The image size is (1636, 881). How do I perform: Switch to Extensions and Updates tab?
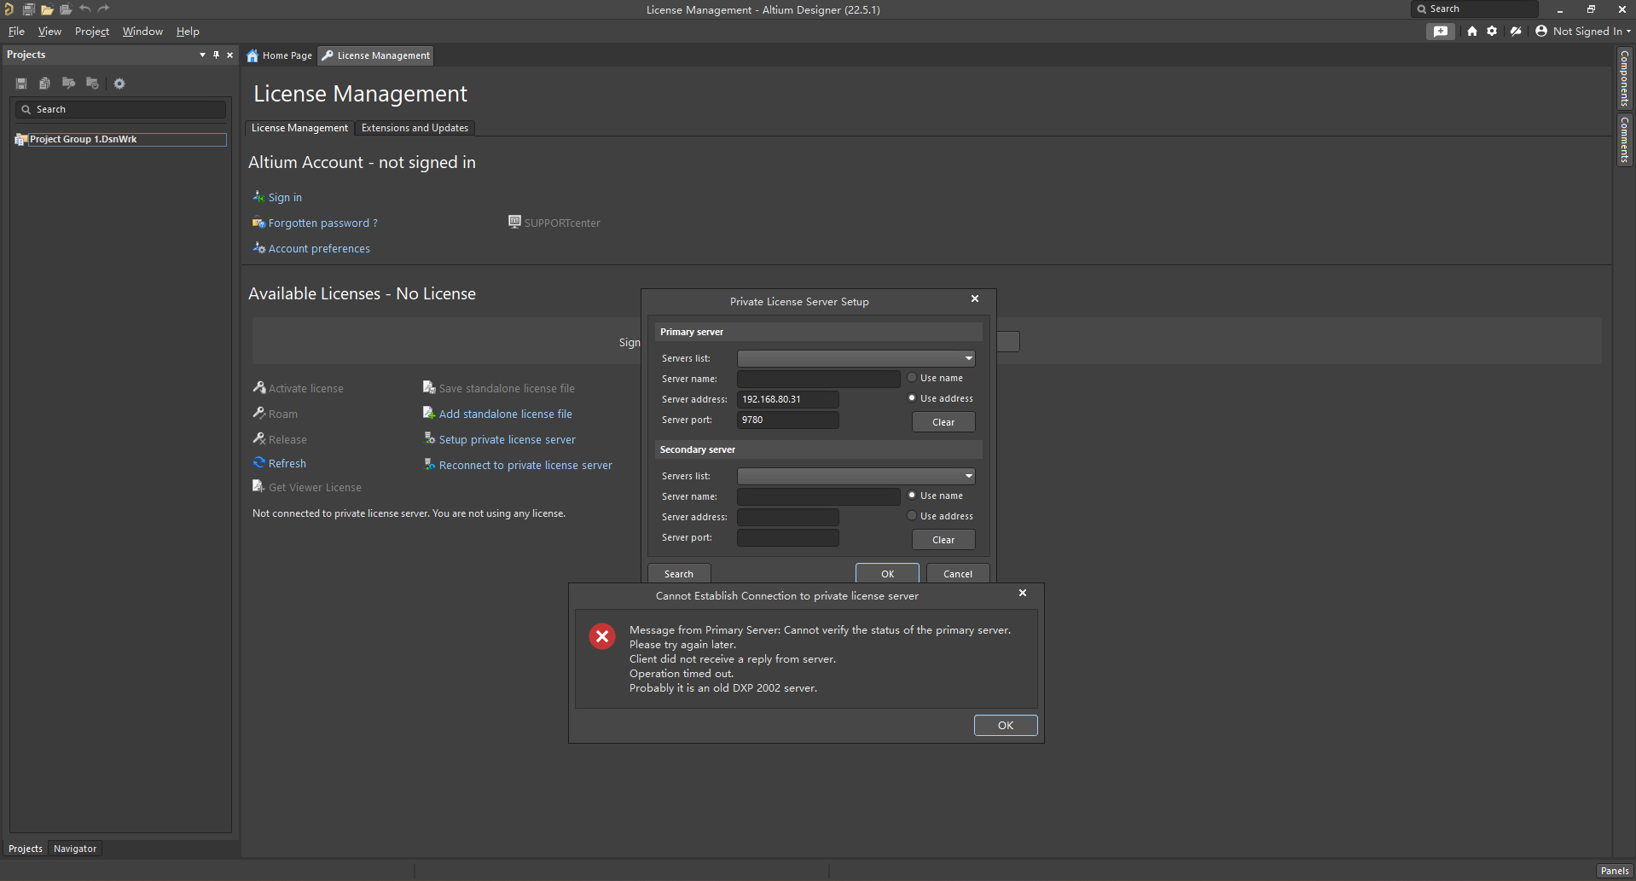point(415,128)
